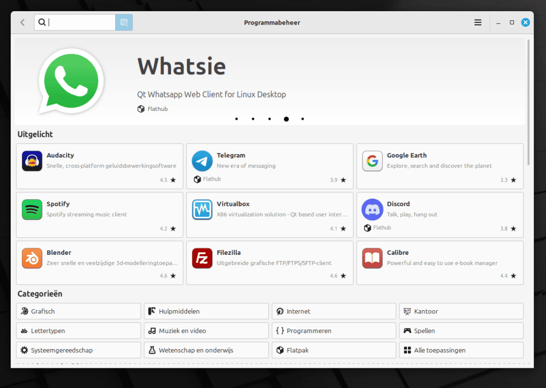The image size is (546, 388).
Task: Open the Spellen category
Action: 461,330
